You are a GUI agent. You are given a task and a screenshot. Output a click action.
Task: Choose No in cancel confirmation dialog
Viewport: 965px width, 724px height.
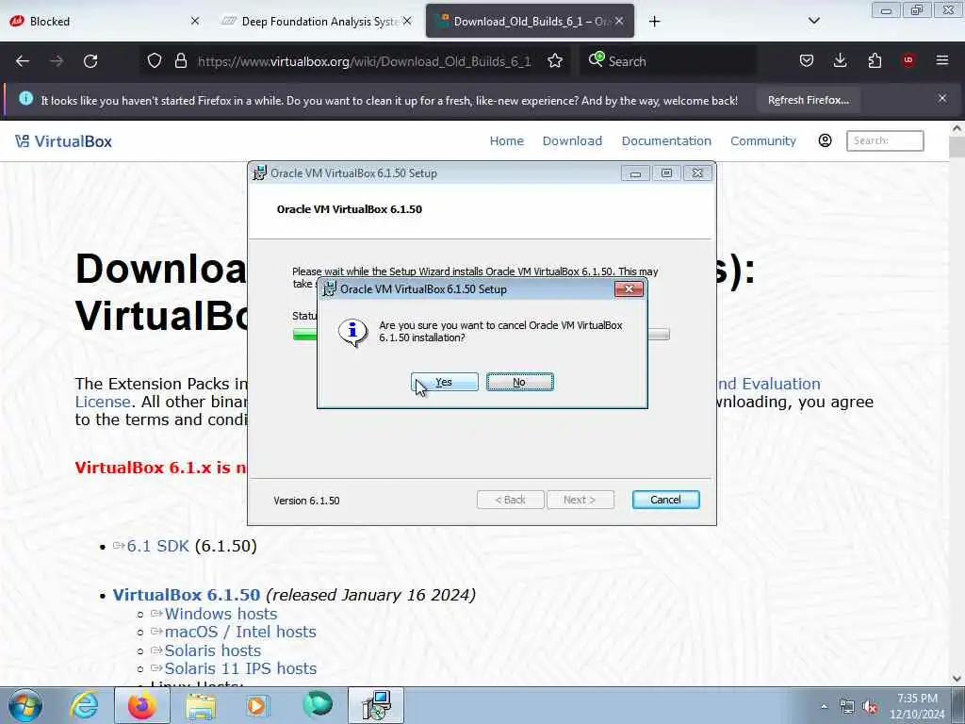519,382
